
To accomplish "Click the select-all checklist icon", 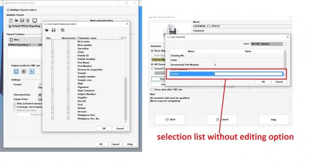I will tap(63, 30).
